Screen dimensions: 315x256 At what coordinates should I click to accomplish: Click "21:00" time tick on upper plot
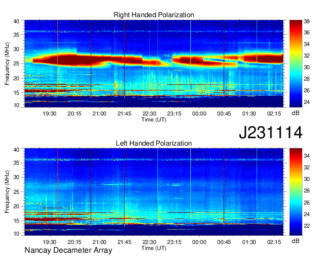click(x=99, y=114)
